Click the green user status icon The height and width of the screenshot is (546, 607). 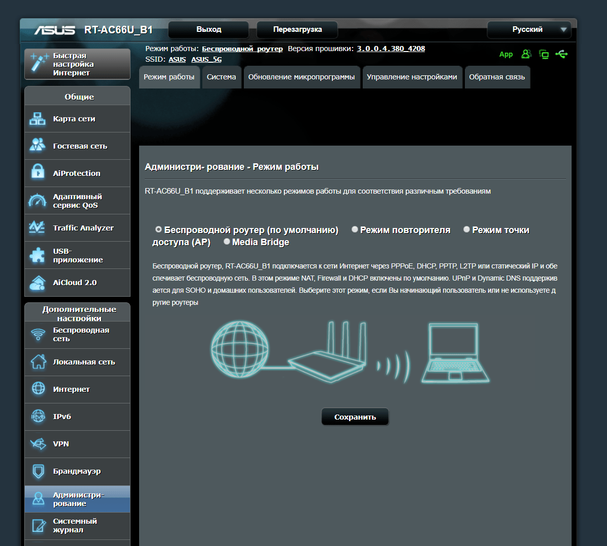527,54
